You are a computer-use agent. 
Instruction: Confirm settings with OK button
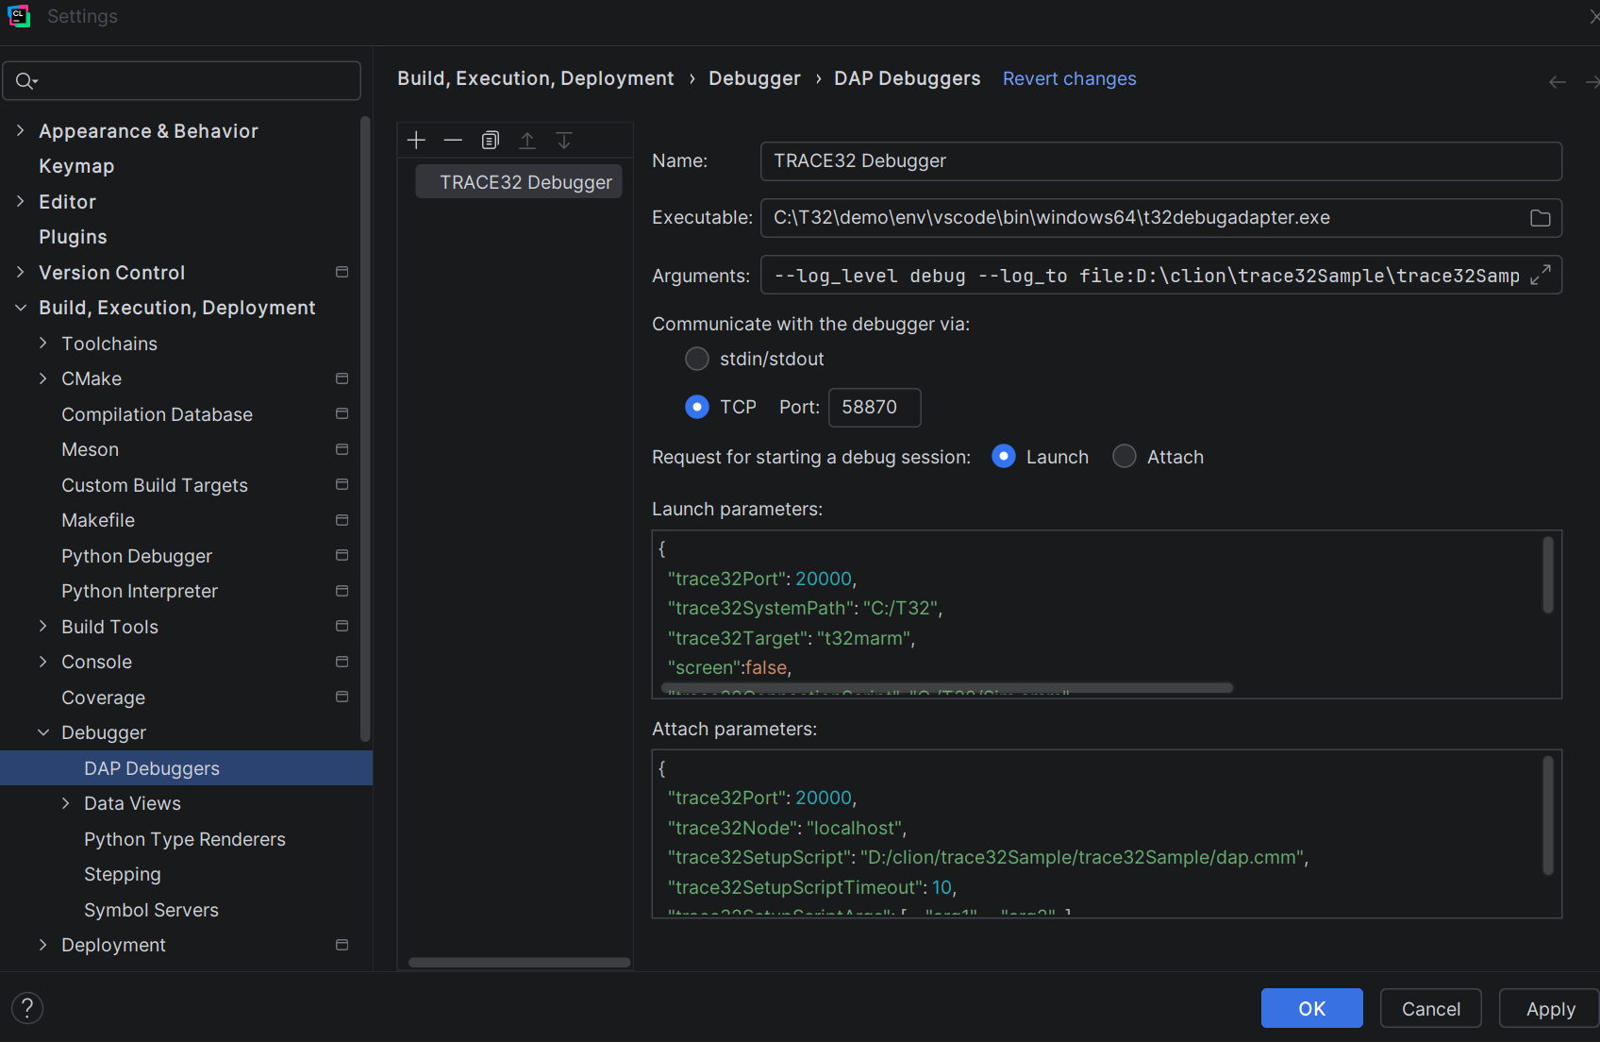[1311, 1008]
